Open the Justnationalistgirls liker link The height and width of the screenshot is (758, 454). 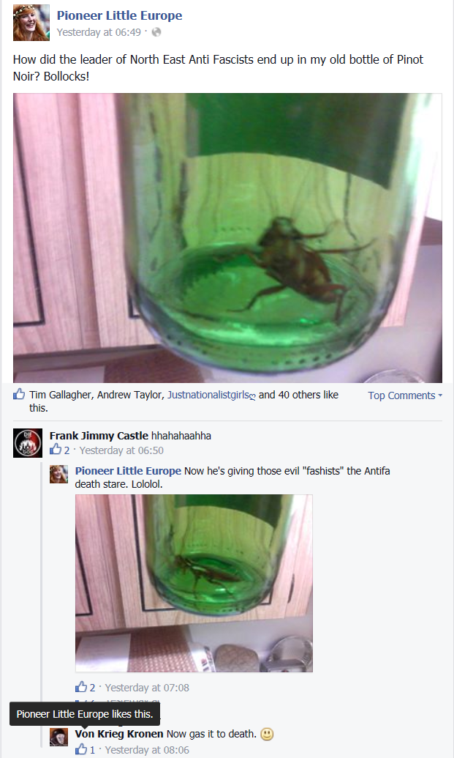coord(211,395)
